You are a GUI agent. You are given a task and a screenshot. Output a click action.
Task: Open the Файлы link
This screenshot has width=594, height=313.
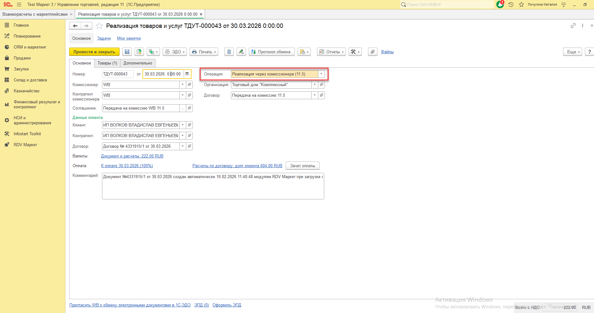point(387,52)
